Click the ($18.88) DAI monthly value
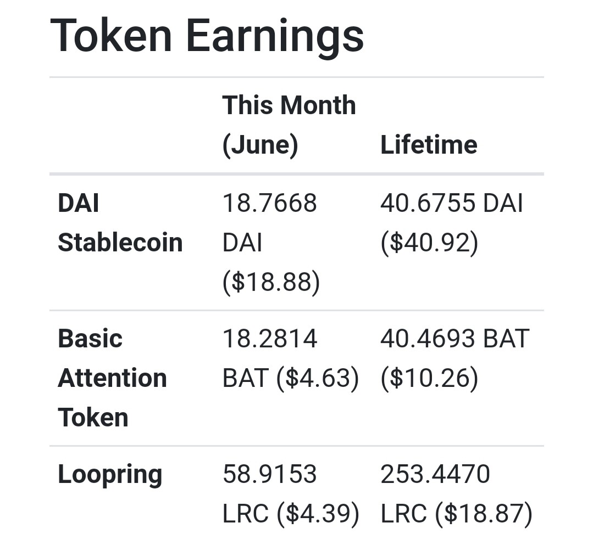Viewport: 593px width, 540px height. 271,282
